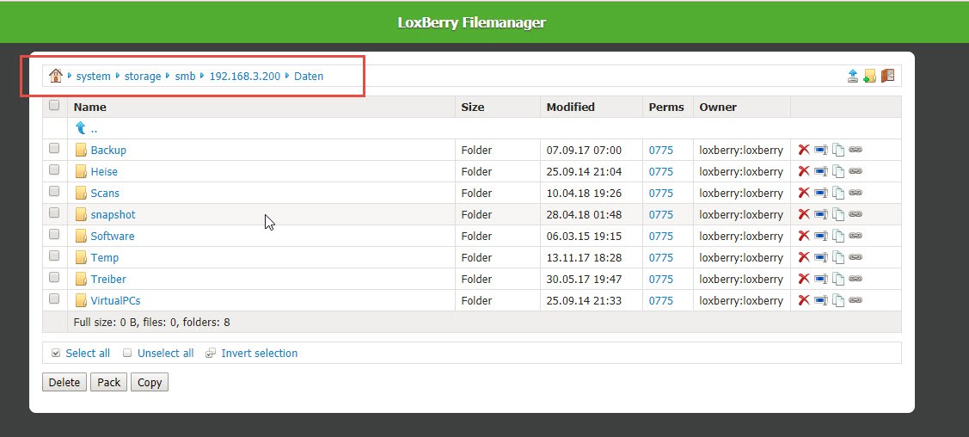This screenshot has height=437, width=969.
Task: Get direct link for Backup folder
Action: [856, 150]
